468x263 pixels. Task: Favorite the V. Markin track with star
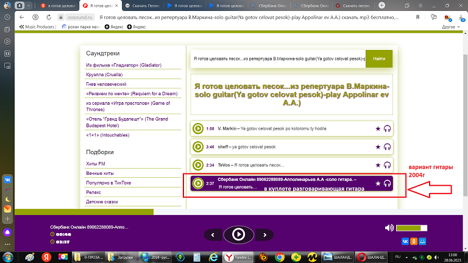tap(378, 128)
